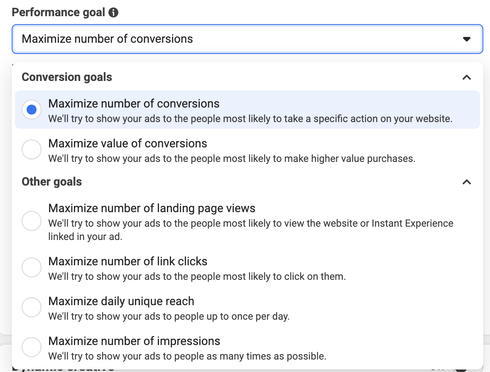Image resolution: width=490 pixels, height=372 pixels.
Task: Click the Performance goal info icon
Action: [x=113, y=12]
